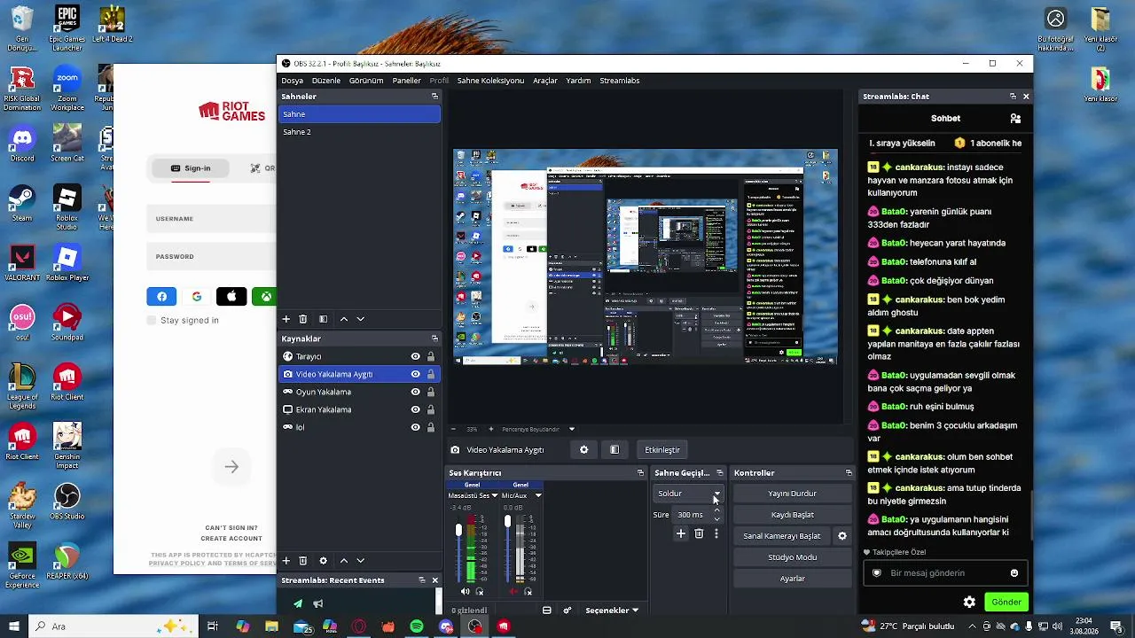This screenshot has height=638, width=1135.
Task: Open Seçenekler dropdown in audio mixer
Action: pos(612,611)
